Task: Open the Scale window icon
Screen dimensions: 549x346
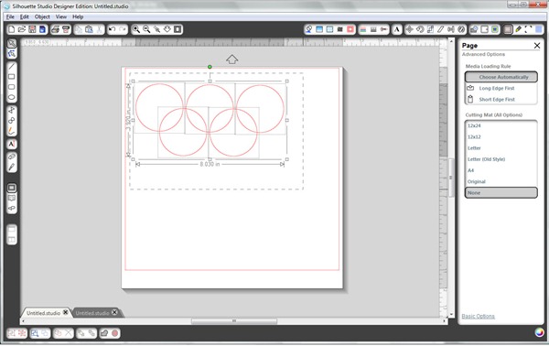Action: (x=430, y=29)
